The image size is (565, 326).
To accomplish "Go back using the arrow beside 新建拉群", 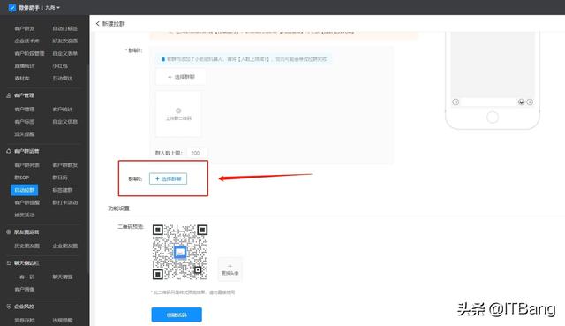I will point(97,24).
